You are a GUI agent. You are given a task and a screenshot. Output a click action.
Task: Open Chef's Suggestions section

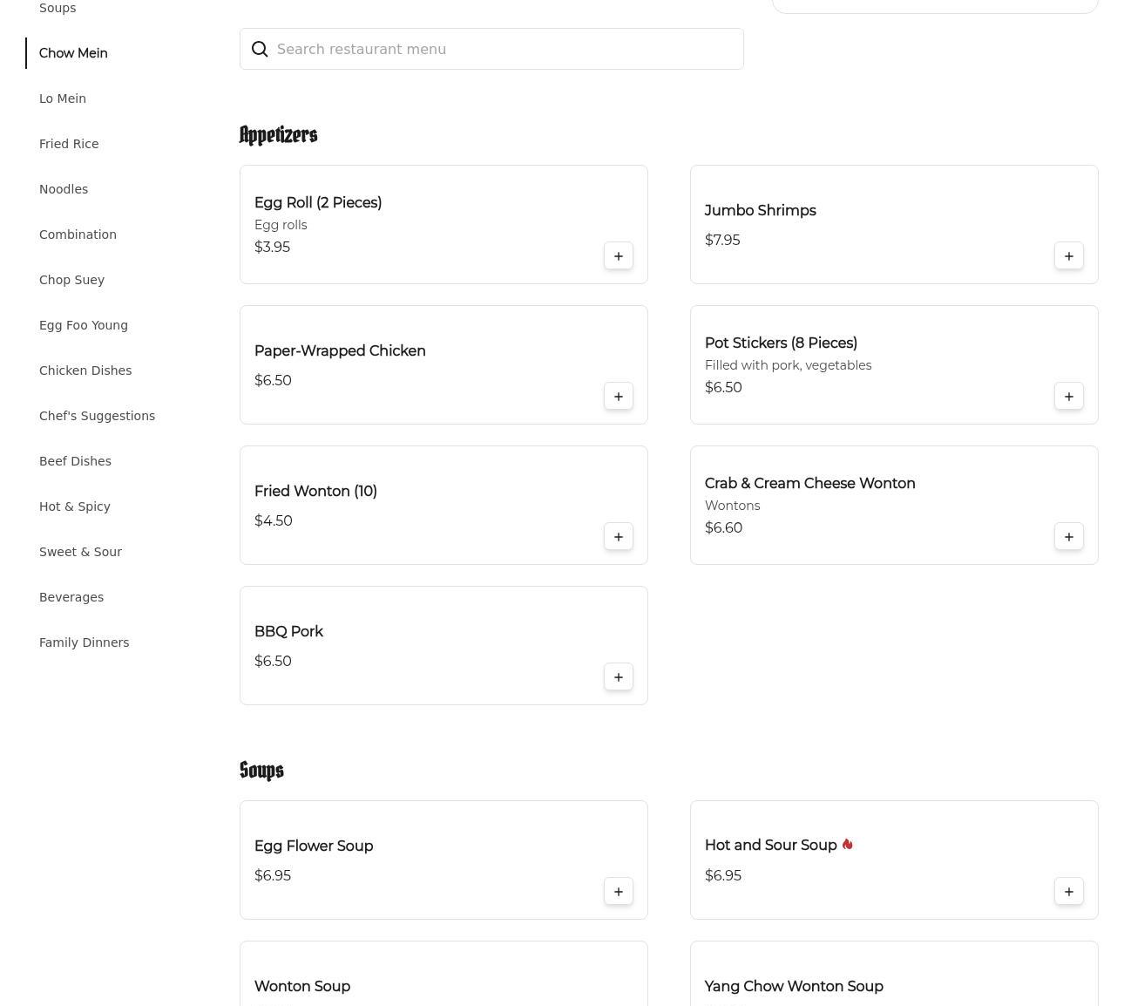(x=97, y=416)
